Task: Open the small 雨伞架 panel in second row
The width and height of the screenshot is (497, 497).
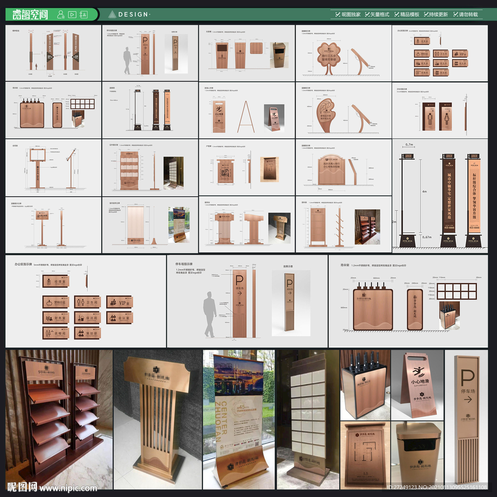Action: (x=53, y=110)
